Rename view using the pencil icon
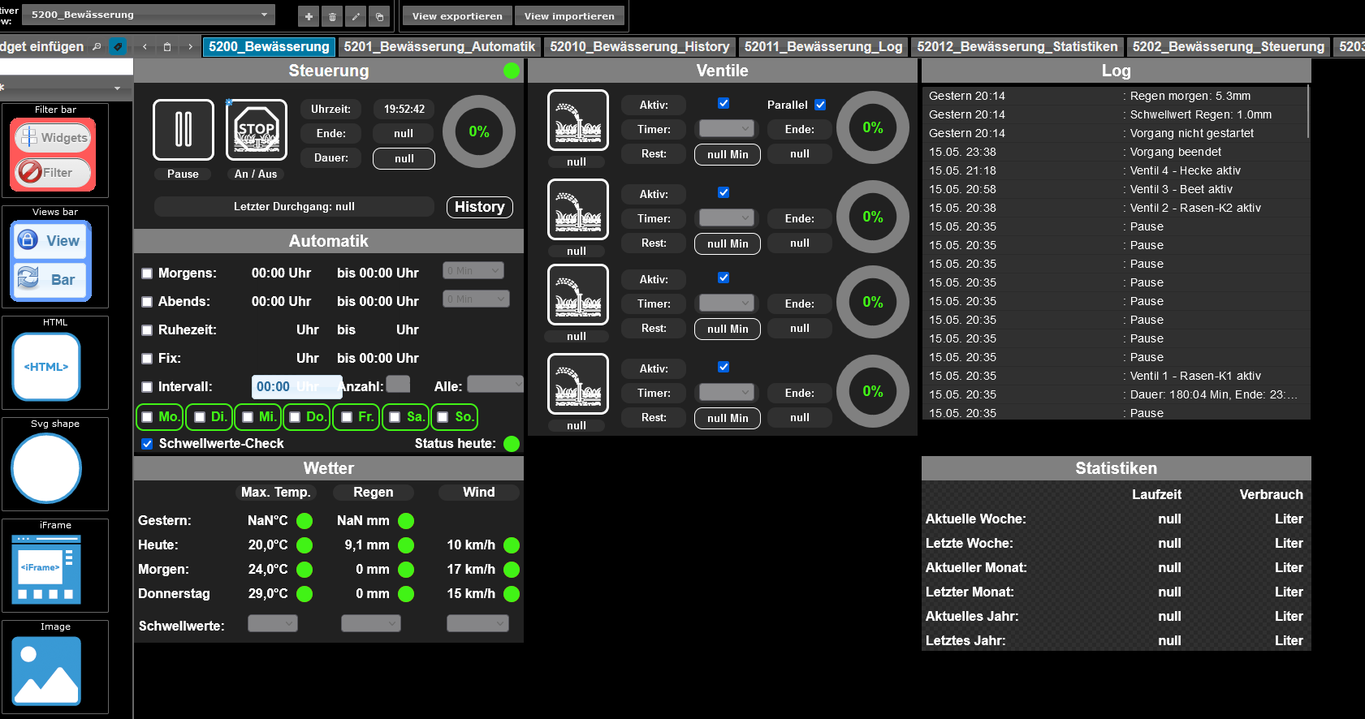1365x719 pixels. 356,16
